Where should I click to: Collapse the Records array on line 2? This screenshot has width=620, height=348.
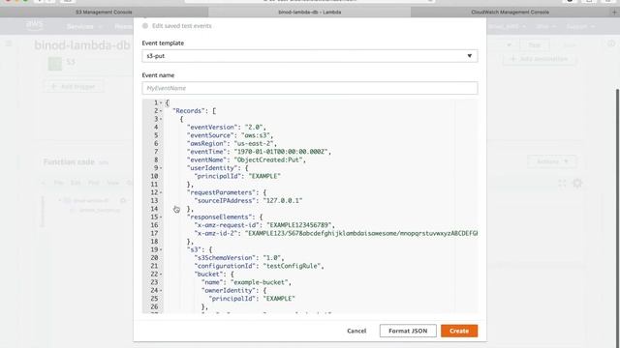[161, 111]
